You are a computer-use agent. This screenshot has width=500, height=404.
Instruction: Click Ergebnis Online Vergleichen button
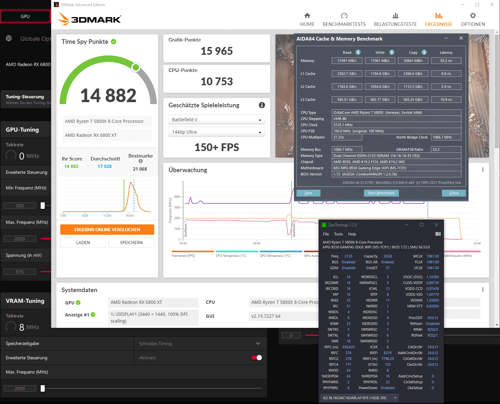107,230
